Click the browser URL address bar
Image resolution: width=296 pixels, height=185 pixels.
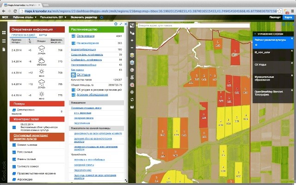point(151,11)
